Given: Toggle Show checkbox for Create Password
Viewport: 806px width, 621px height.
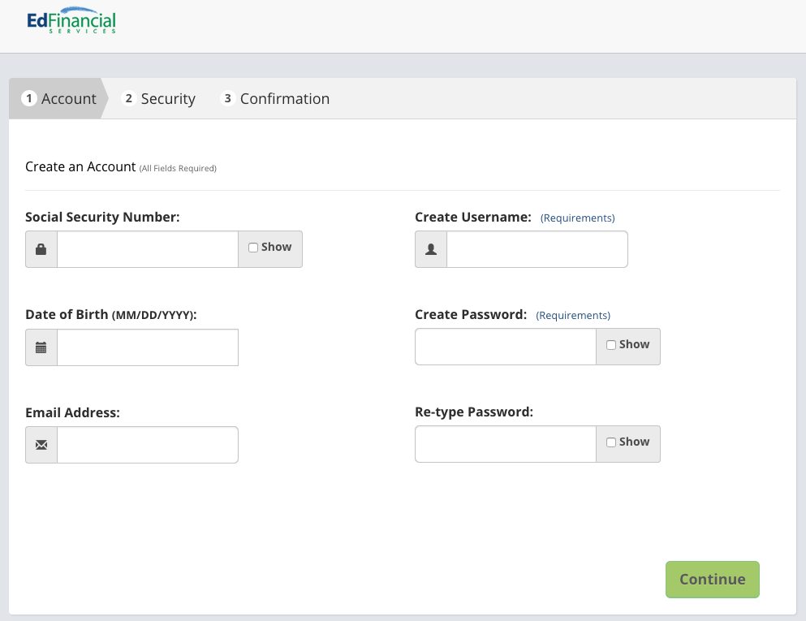Looking at the screenshot, I should [x=611, y=345].
